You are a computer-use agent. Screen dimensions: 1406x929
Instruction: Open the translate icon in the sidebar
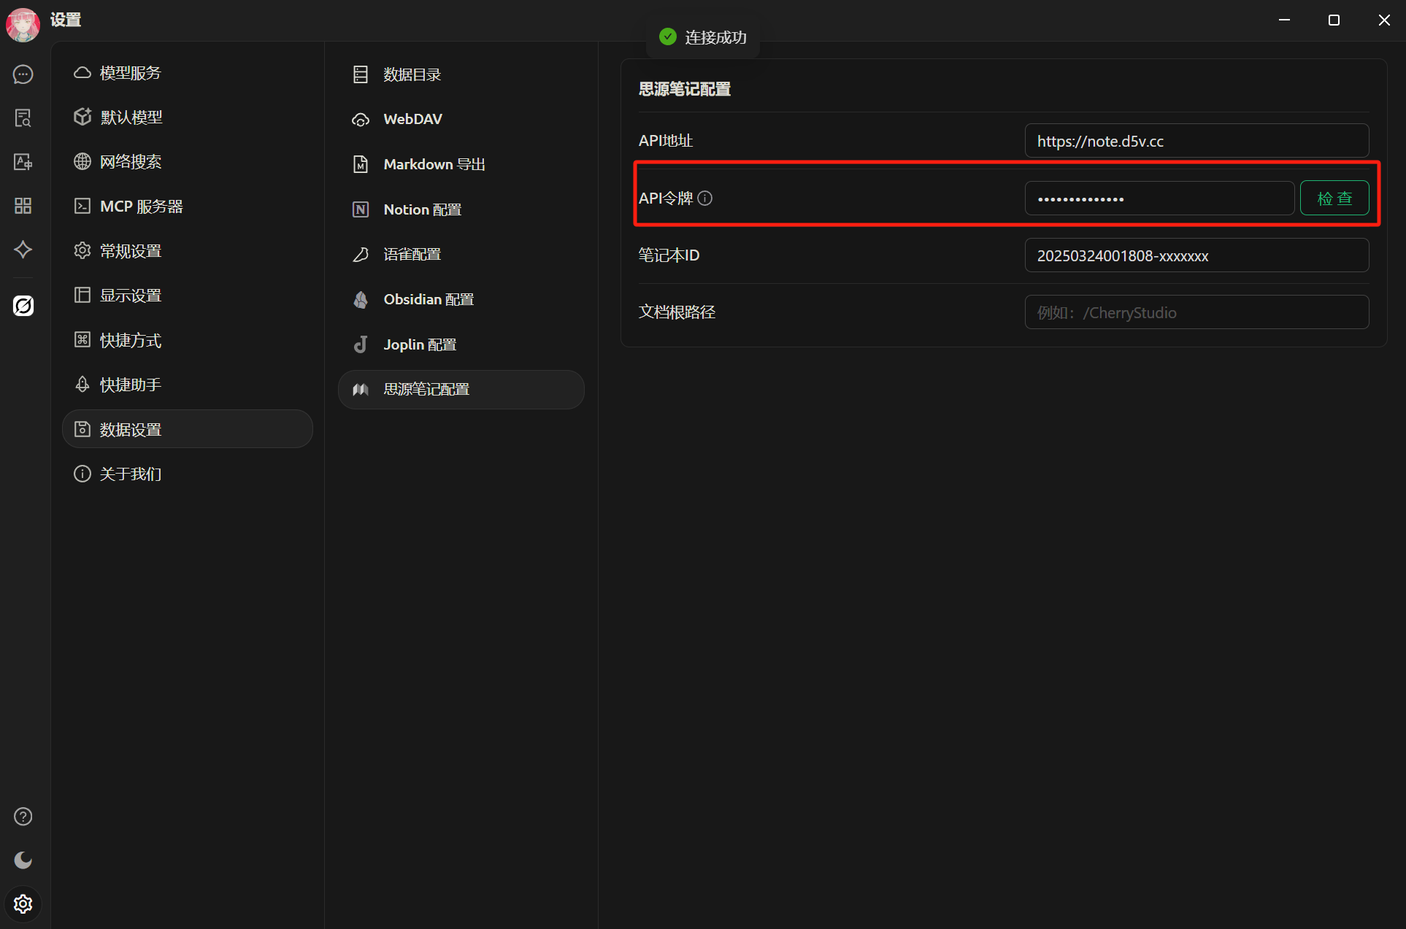[23, 162]
